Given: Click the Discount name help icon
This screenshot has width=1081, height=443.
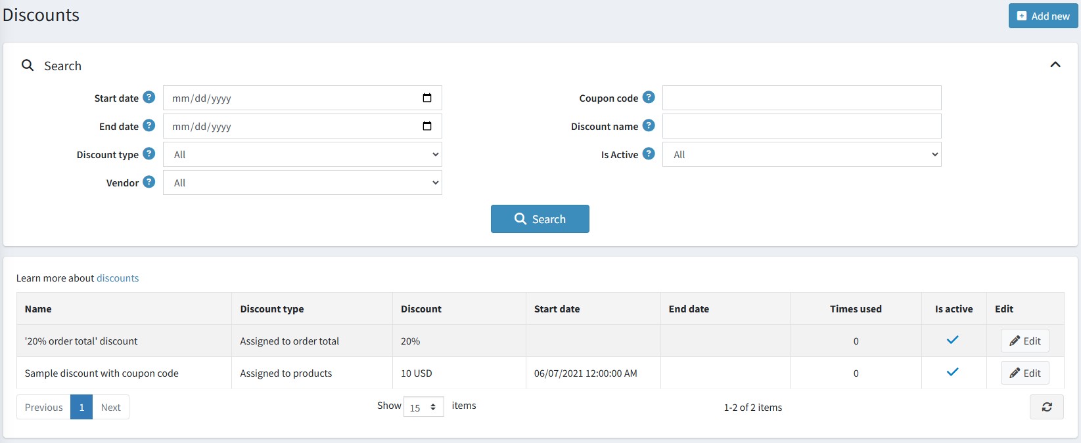Looking at the screenshot, I should pos(649,125).
